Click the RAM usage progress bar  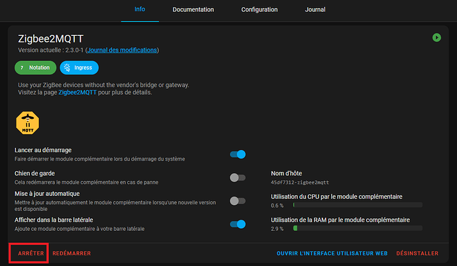pos(358,228)
